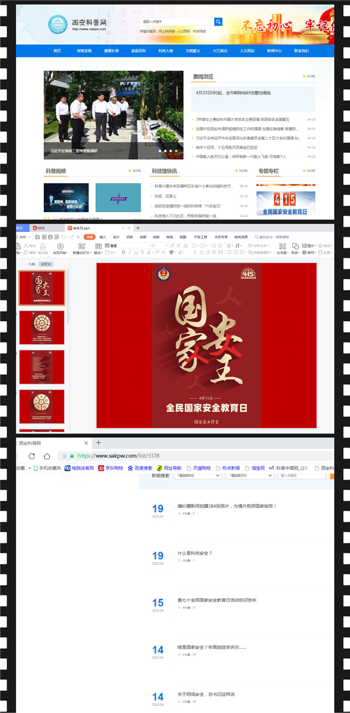
Task: Switch to the 设计 ribbon tab
Action: [116, 237]
